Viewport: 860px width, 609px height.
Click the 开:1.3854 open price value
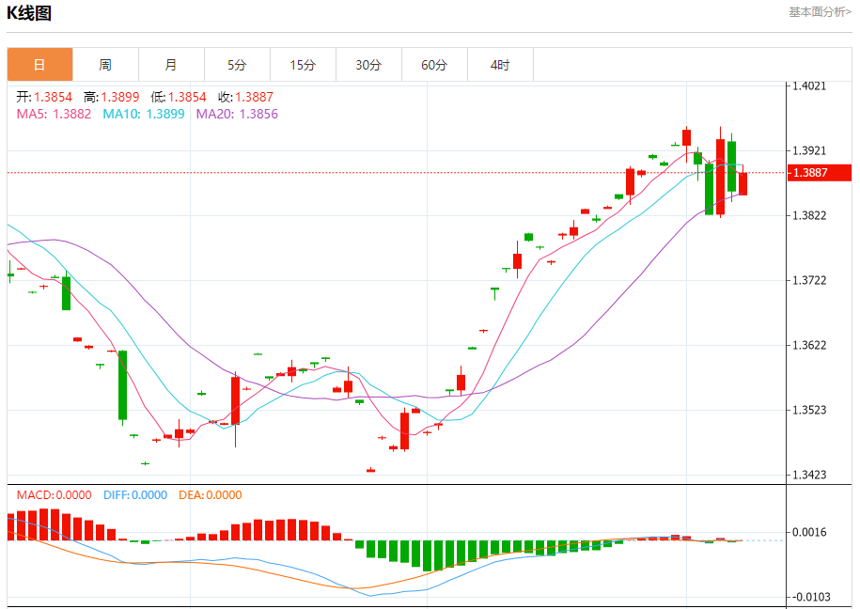point(44,97)
